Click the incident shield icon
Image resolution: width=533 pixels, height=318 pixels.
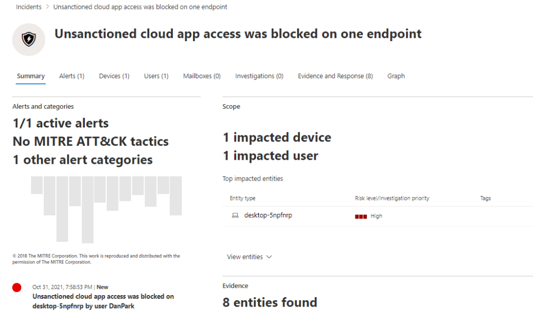[29, 40]
